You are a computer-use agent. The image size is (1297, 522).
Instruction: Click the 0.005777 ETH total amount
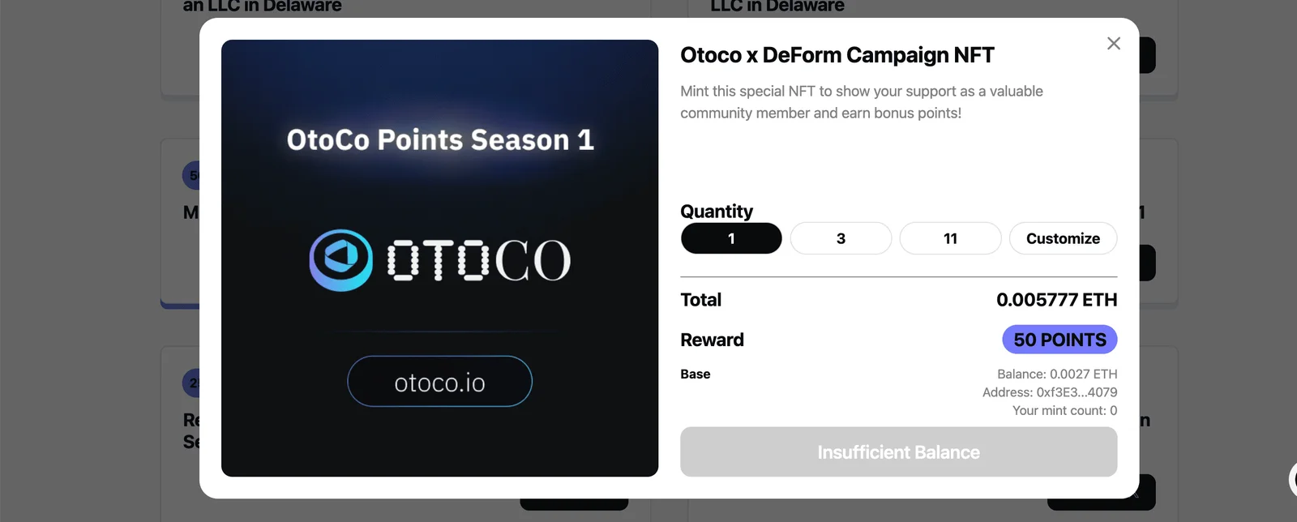[1056, 300]
